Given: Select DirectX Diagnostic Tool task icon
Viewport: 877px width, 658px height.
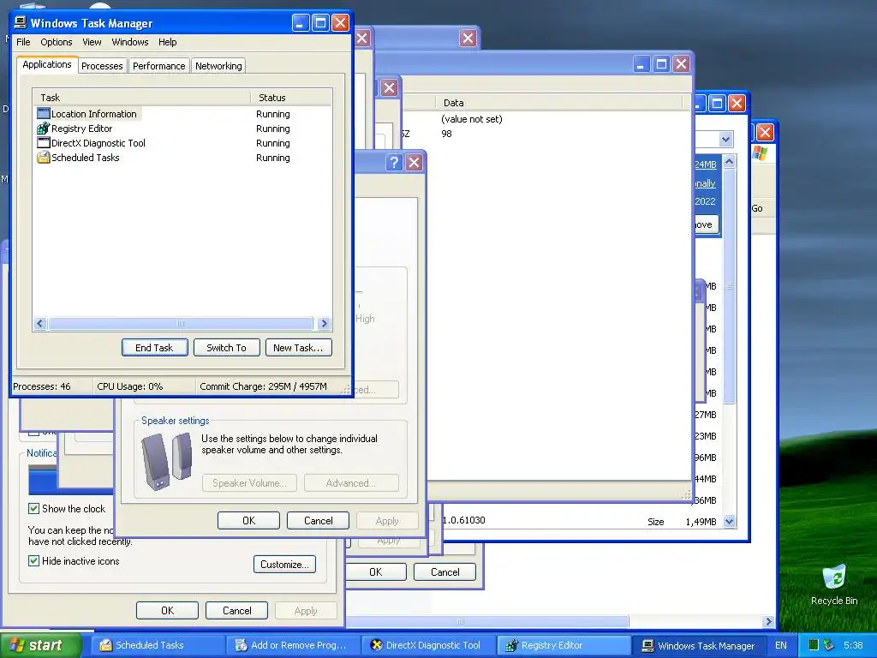Looking at the screenshot, I should (x=44, y=143).
